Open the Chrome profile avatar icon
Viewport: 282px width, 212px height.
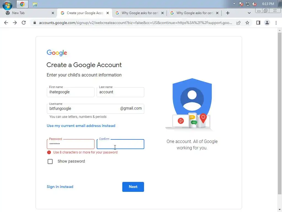267,23
